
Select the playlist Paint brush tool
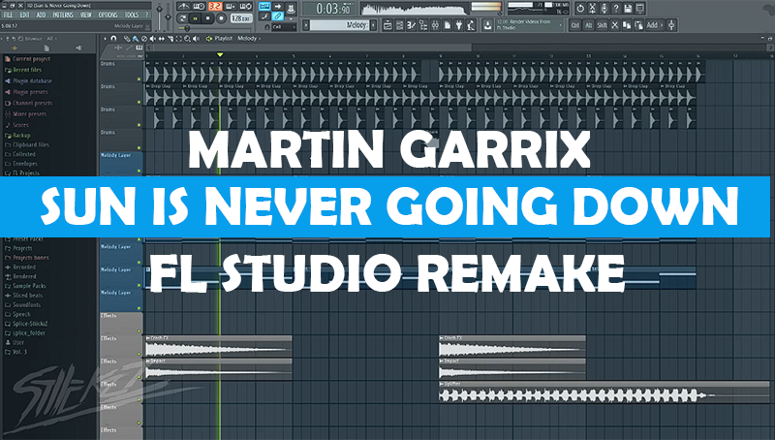(x=136, y=39)
